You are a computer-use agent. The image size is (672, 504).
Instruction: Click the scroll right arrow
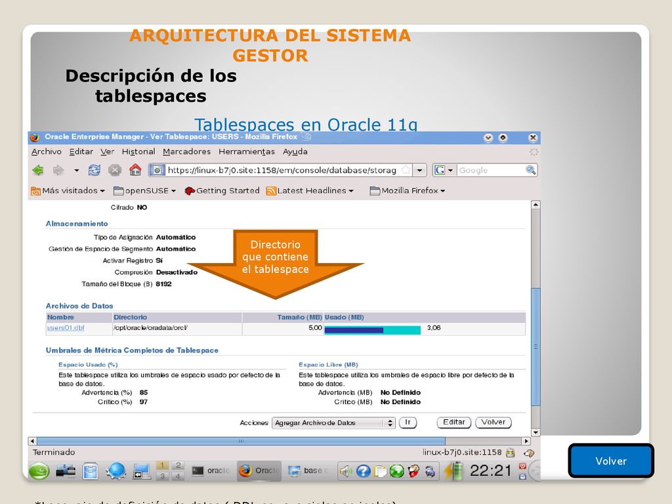[x=526, y=441]
